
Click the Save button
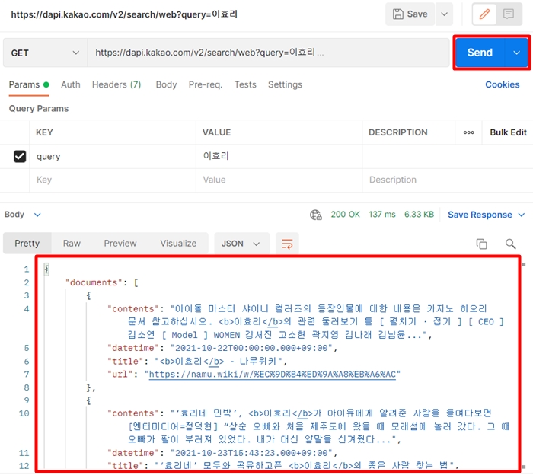point(410,14)
